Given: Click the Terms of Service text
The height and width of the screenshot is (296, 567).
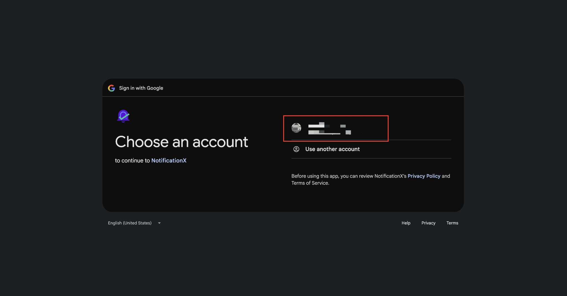Looking at the screenshot, I should coord(310,183).
